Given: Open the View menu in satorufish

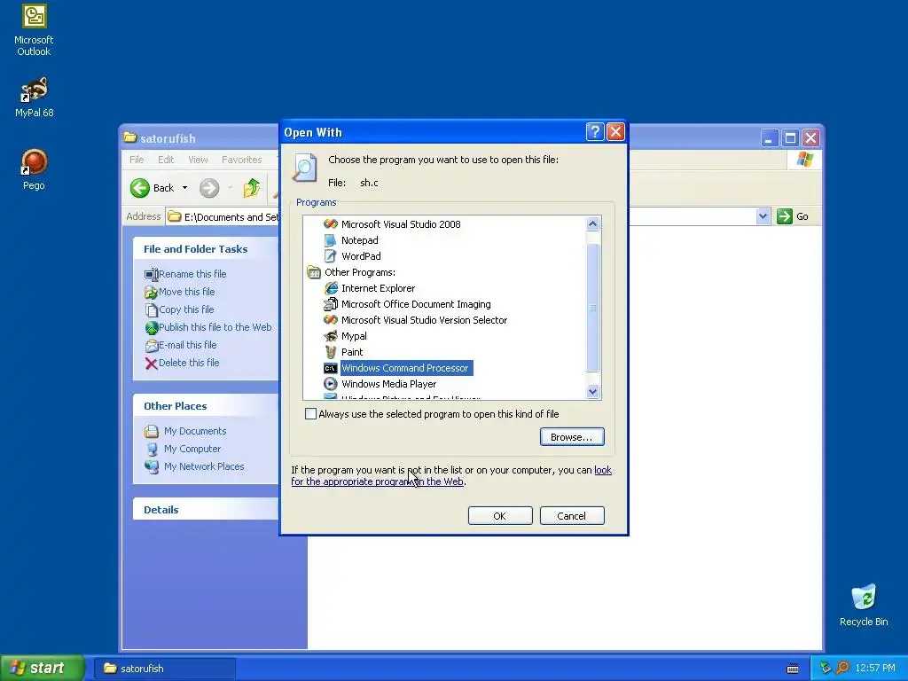Looking at the screenshot, I should tap(198, 160).
